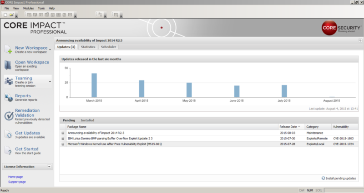
Task: Click the Maintenance category cell
Action: pos(314,133)
